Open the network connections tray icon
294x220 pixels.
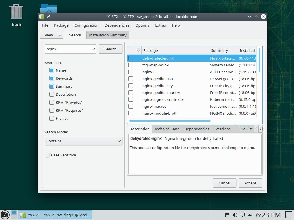pyautogui.click(x=242, y=215)
